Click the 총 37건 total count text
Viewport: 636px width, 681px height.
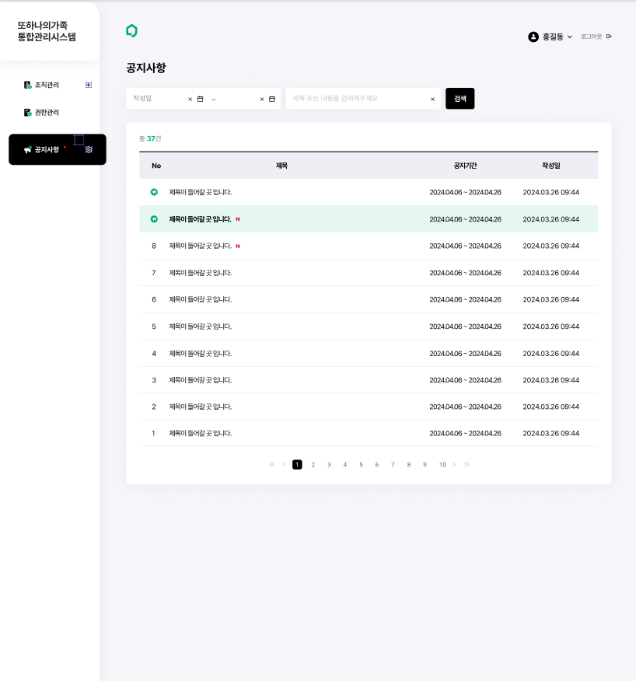point(150,138)
